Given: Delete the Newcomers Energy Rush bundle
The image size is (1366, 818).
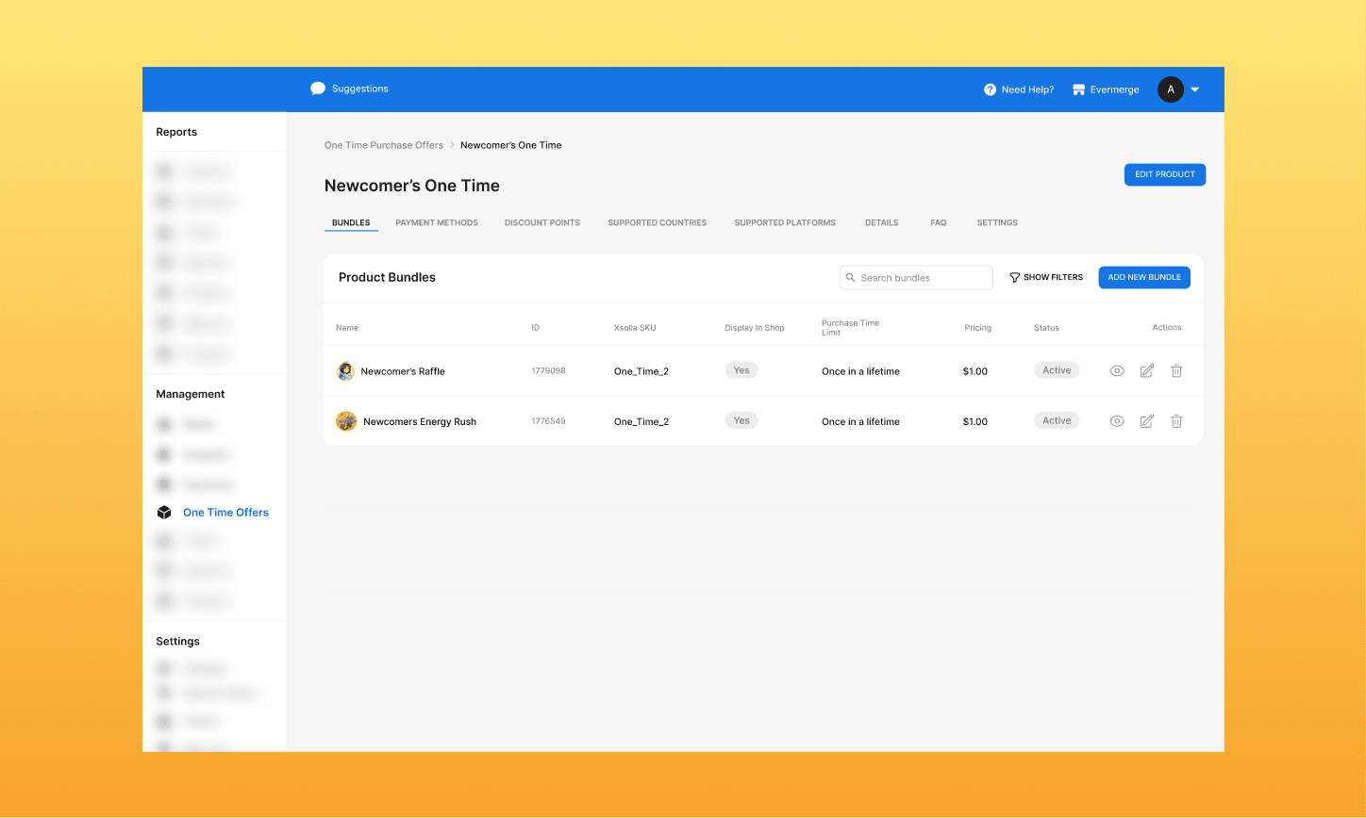Looking at the screenshot, I should [x=1176, y=421].
